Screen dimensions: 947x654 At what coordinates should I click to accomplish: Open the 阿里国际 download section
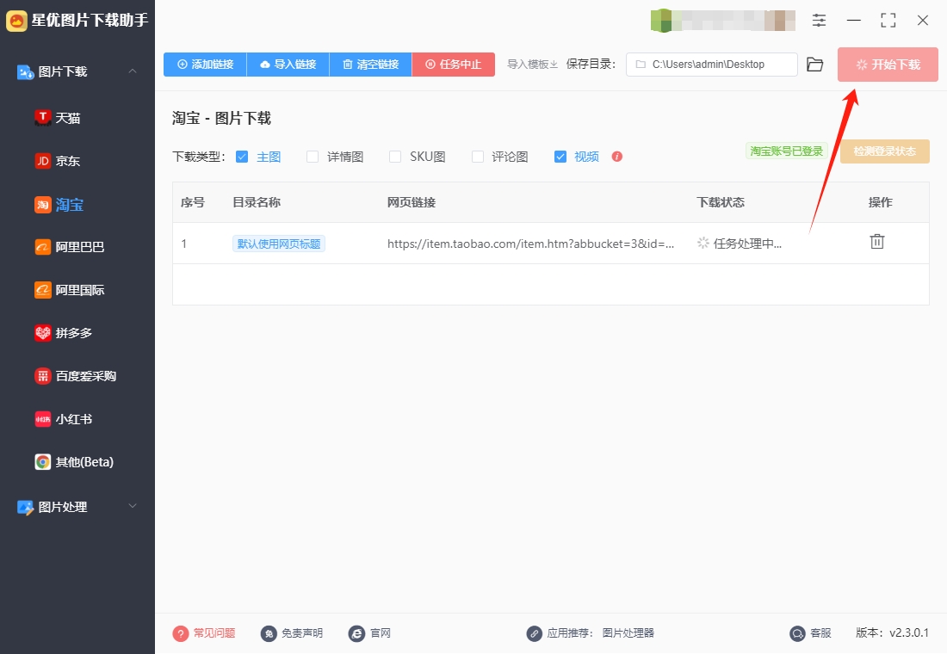pyautogui.click(x=70, y=290)
